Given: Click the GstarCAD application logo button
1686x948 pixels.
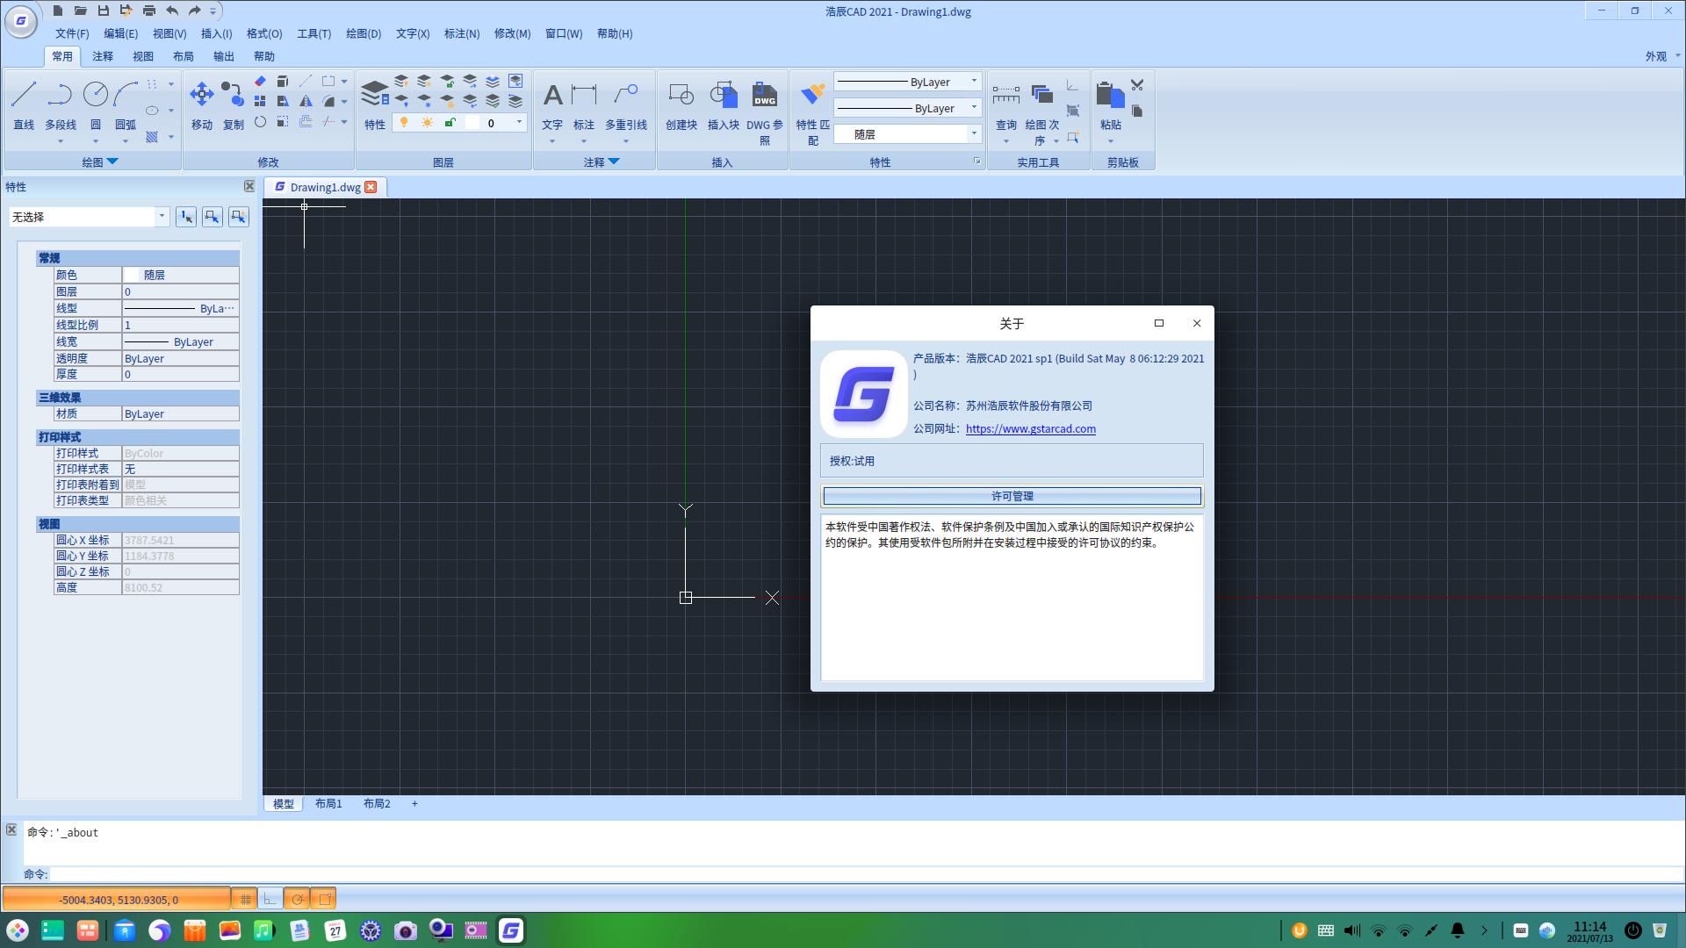Looking at the screenshot, I should [21, 21].
